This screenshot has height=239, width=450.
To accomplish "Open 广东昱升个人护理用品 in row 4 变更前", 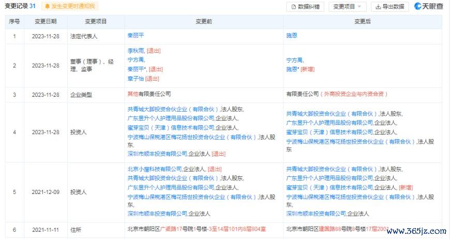I will coord(171,118).
